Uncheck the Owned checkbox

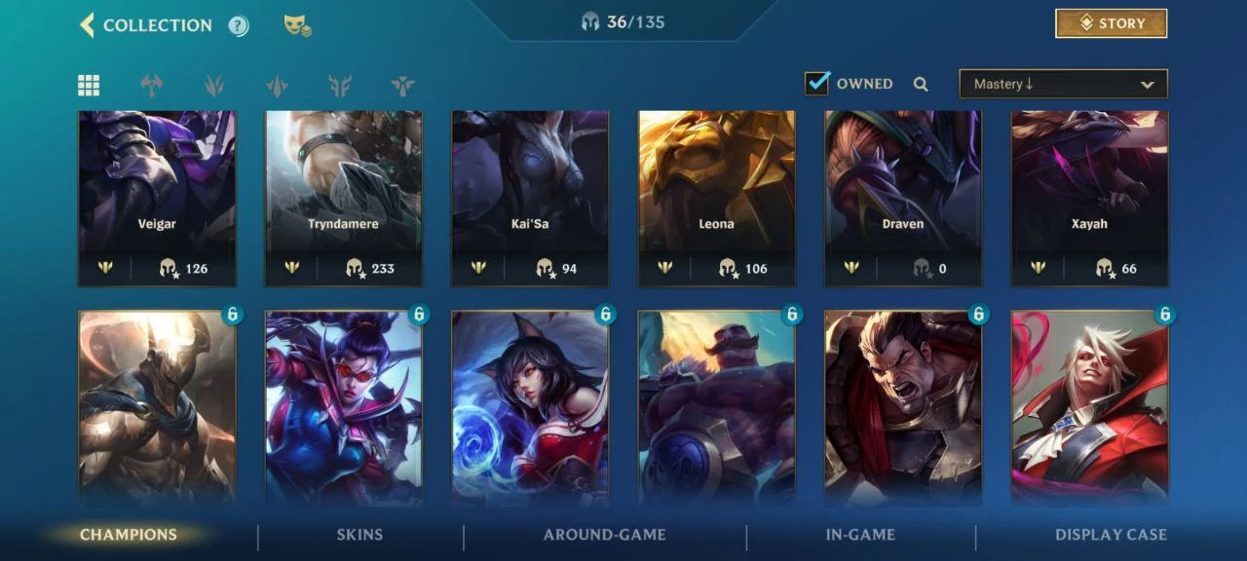point(817,84)
